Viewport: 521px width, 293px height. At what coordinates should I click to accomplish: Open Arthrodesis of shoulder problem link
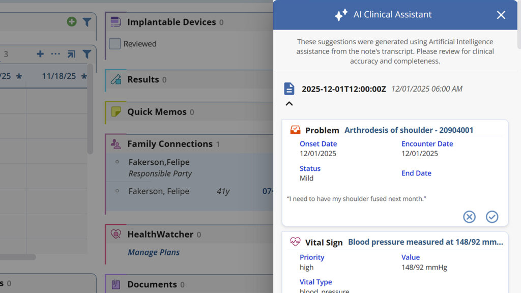click(x=409, y=130)
